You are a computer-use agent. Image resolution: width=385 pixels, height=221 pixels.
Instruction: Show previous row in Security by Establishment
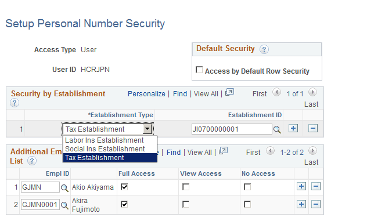276,92
